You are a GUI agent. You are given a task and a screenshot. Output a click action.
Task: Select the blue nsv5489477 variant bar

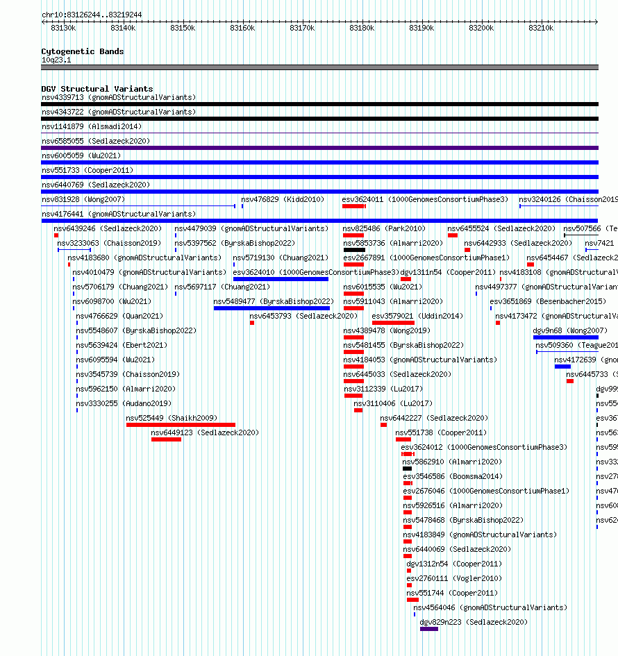click(272, 308)
